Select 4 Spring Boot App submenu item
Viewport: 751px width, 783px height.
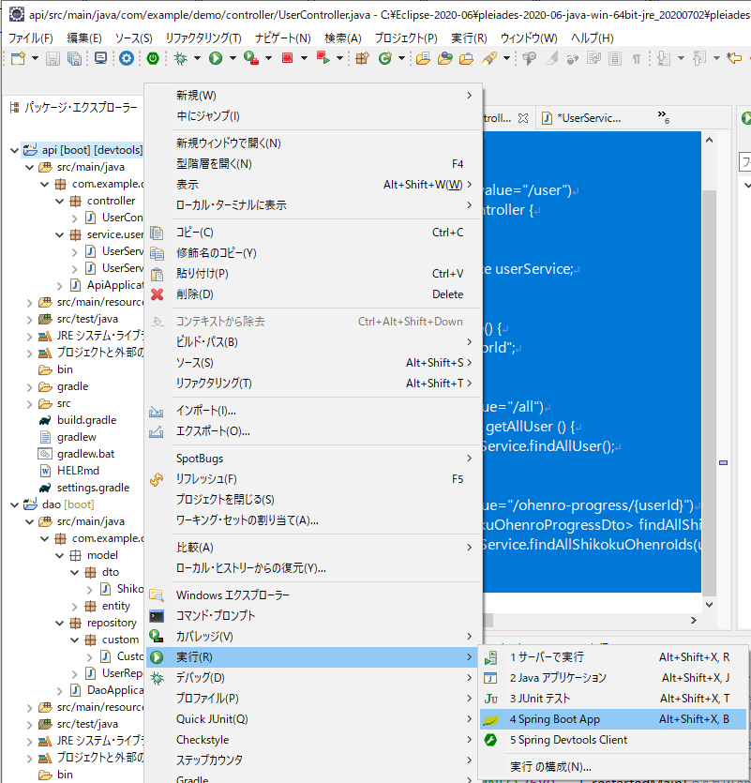(613, 719)
